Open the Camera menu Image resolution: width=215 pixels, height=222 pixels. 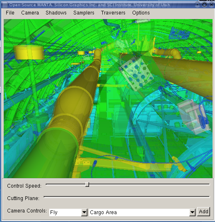point(30,13)
